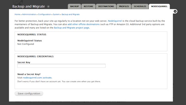Click the System breadcrumb link
The height and width of the screenshot is (105, 186).
point(56,14)
